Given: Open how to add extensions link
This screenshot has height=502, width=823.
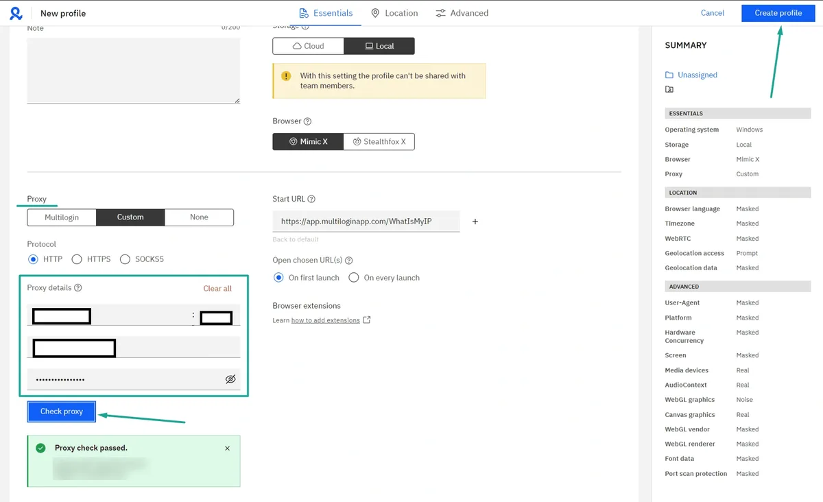Looking at the screenshot, I should tap(326, 320).
